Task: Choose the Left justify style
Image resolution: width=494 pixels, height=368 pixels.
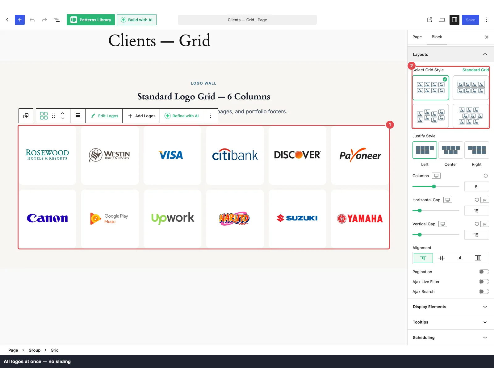Action: pyautogui.click(x=425, y=150)
